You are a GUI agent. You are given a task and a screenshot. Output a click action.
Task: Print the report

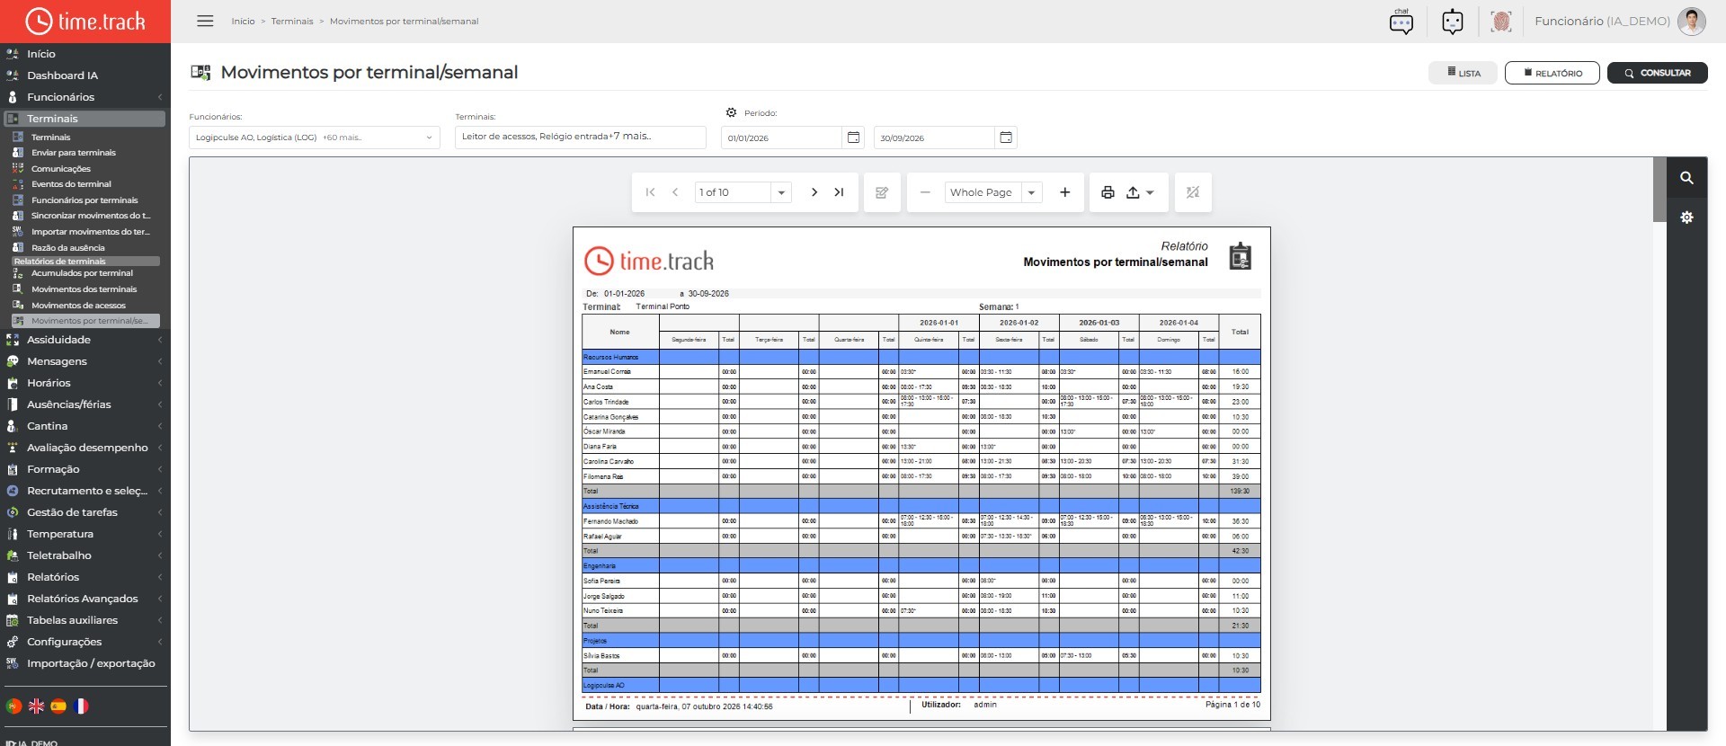(1108, 192)
